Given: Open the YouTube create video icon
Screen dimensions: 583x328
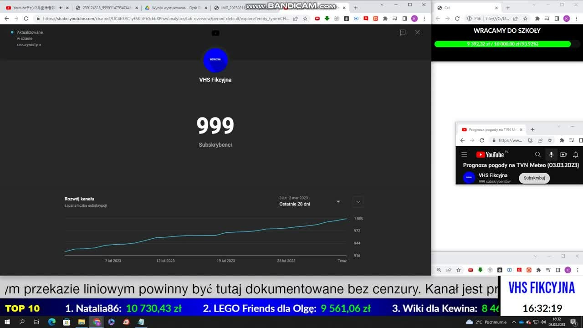Looking at the screenshot, I should pyautogui.click(x=563, y=154).
